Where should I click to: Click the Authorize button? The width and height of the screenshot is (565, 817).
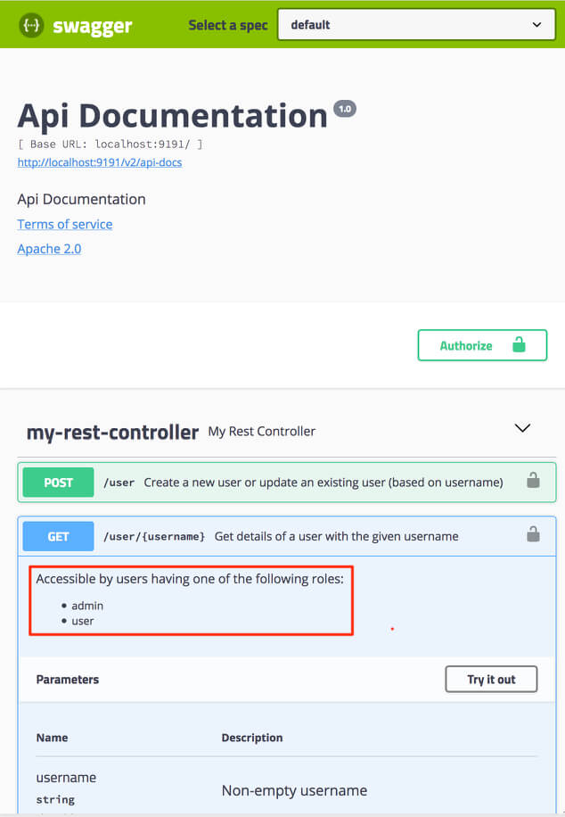481,345
